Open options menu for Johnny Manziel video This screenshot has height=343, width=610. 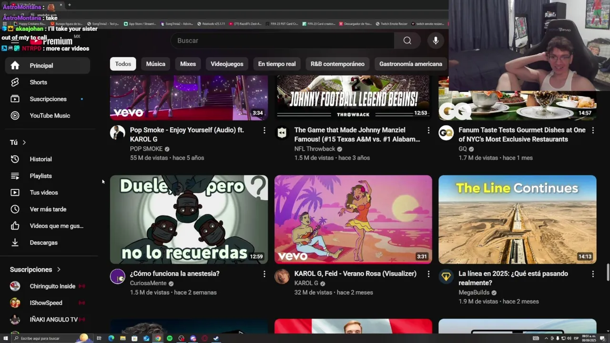click(428, 130)
